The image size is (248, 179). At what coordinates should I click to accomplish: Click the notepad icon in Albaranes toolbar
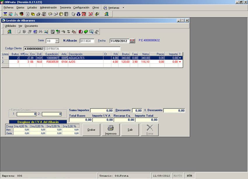53,32
